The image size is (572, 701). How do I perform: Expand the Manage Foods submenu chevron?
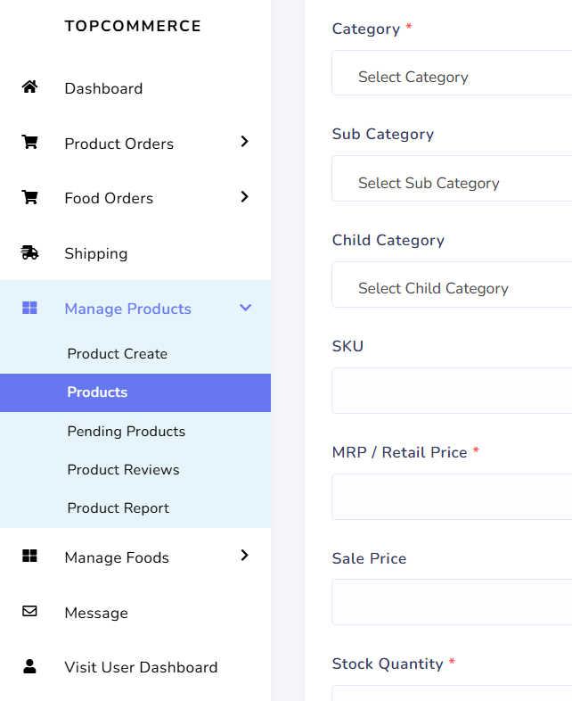pos(244,556)
